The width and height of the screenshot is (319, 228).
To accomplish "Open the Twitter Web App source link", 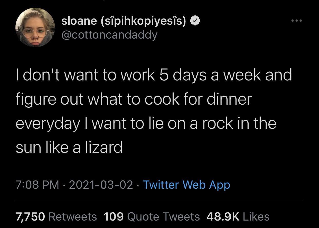I will point(187,185).
